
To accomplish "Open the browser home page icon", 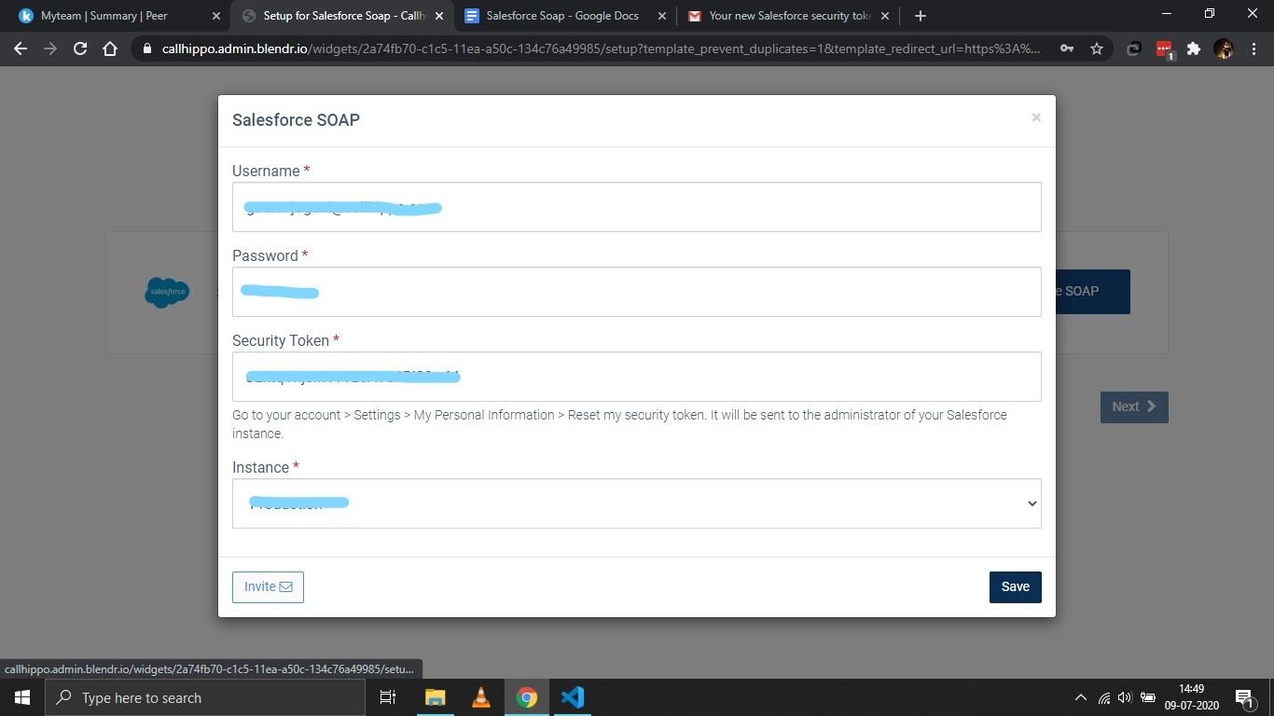I will point(110,48).
